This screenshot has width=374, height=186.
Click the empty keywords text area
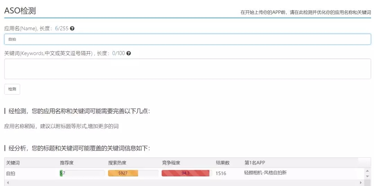pos(187,69)
